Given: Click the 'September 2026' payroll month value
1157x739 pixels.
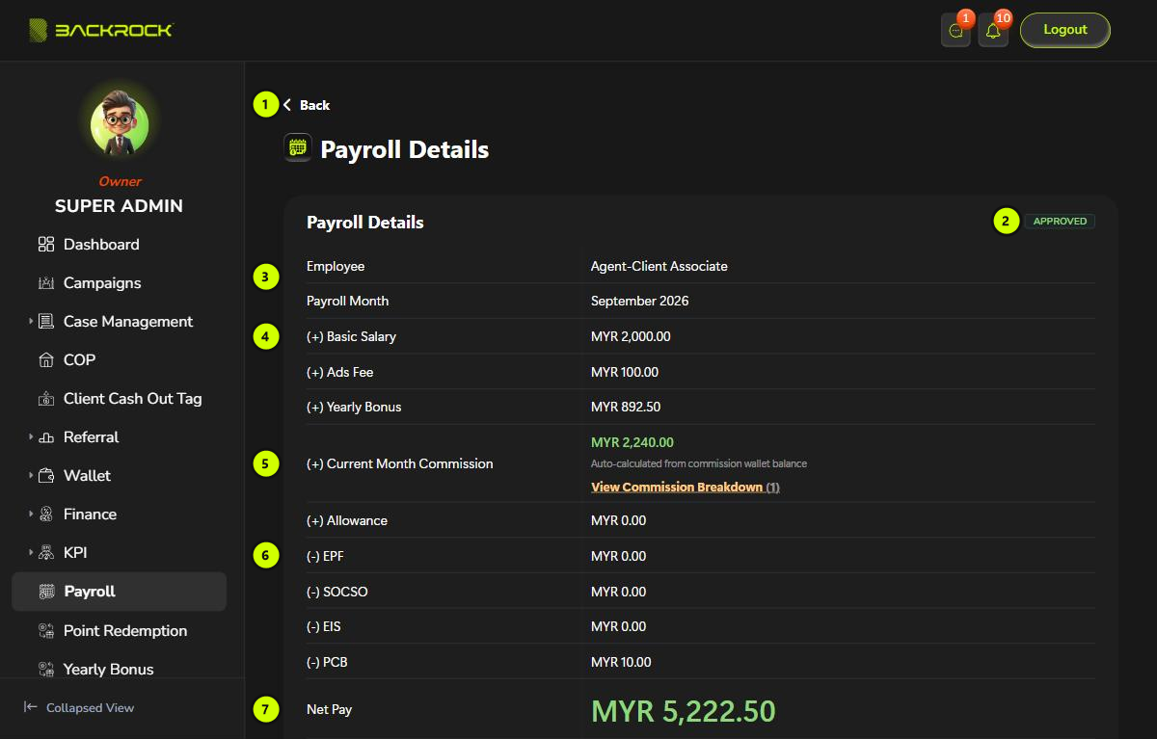Looking at the screenshot, I should (640, 301).
